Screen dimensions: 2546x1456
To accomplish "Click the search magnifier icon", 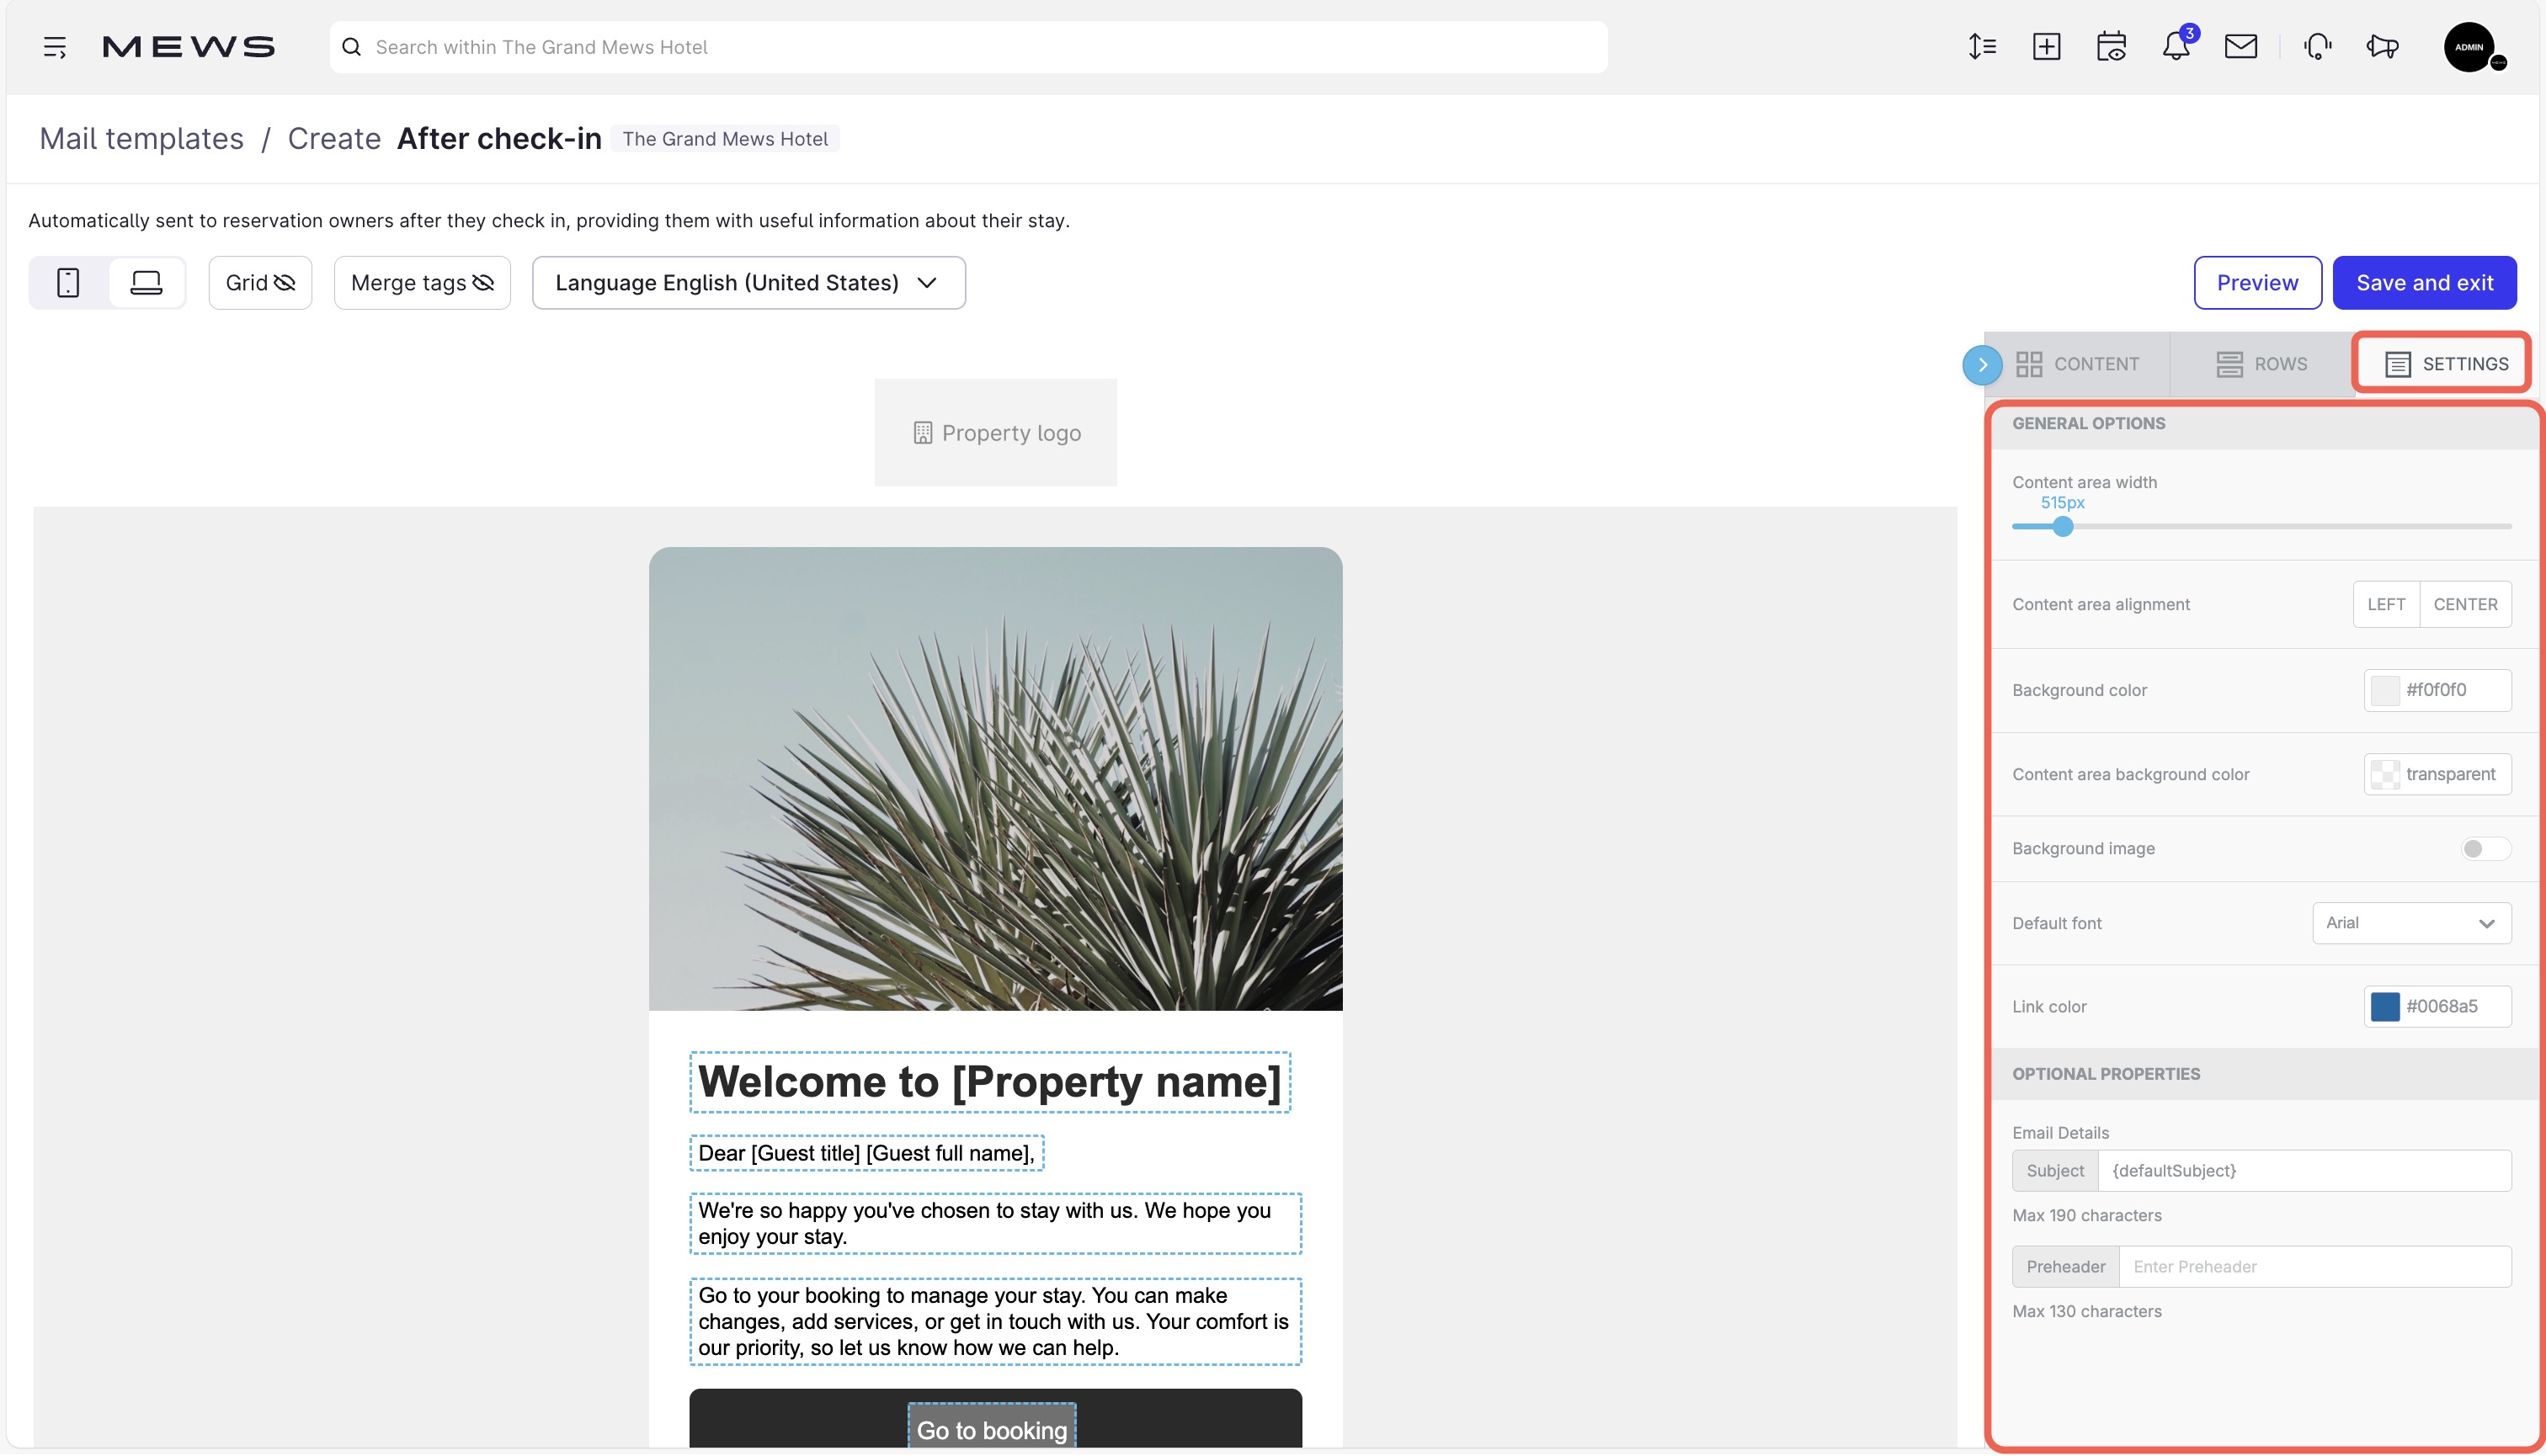I will pos(352,47).
